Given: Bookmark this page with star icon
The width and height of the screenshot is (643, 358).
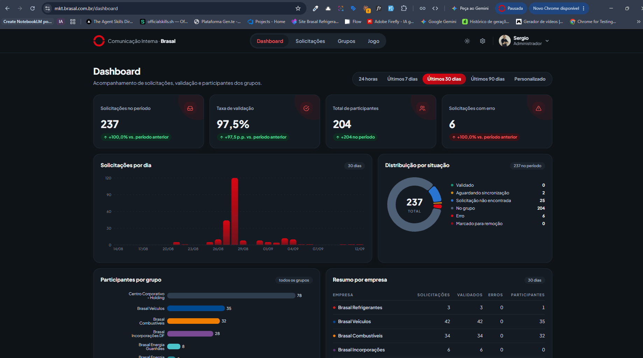Looking at the screenshot, I should [298, 8].
